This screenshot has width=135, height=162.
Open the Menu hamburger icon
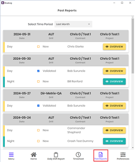(11, 155)
